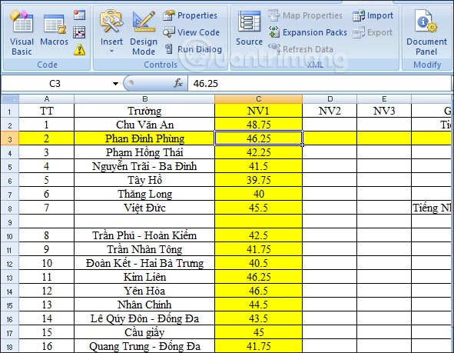454x353 pixels.
Task: Click Import in XML group
Action: [373, 15]
